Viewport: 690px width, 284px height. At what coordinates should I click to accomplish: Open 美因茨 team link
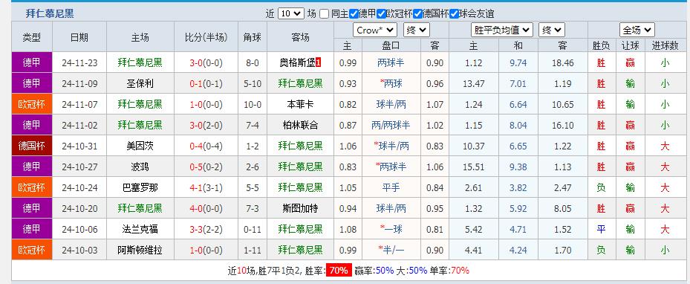[x=140, y=146]
